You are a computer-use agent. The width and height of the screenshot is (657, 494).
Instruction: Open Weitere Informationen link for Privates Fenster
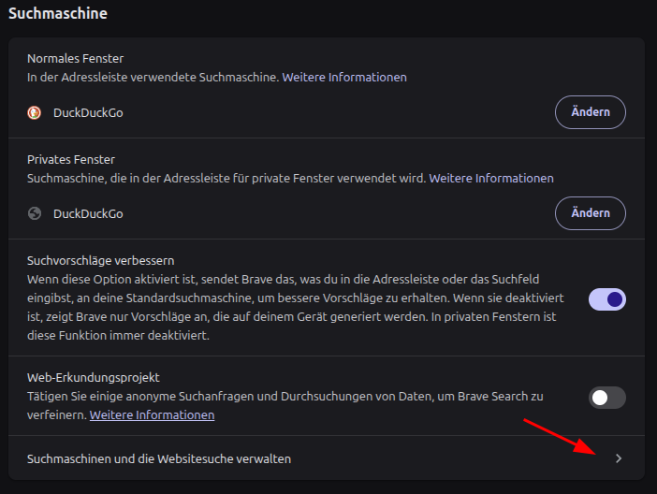491,179
